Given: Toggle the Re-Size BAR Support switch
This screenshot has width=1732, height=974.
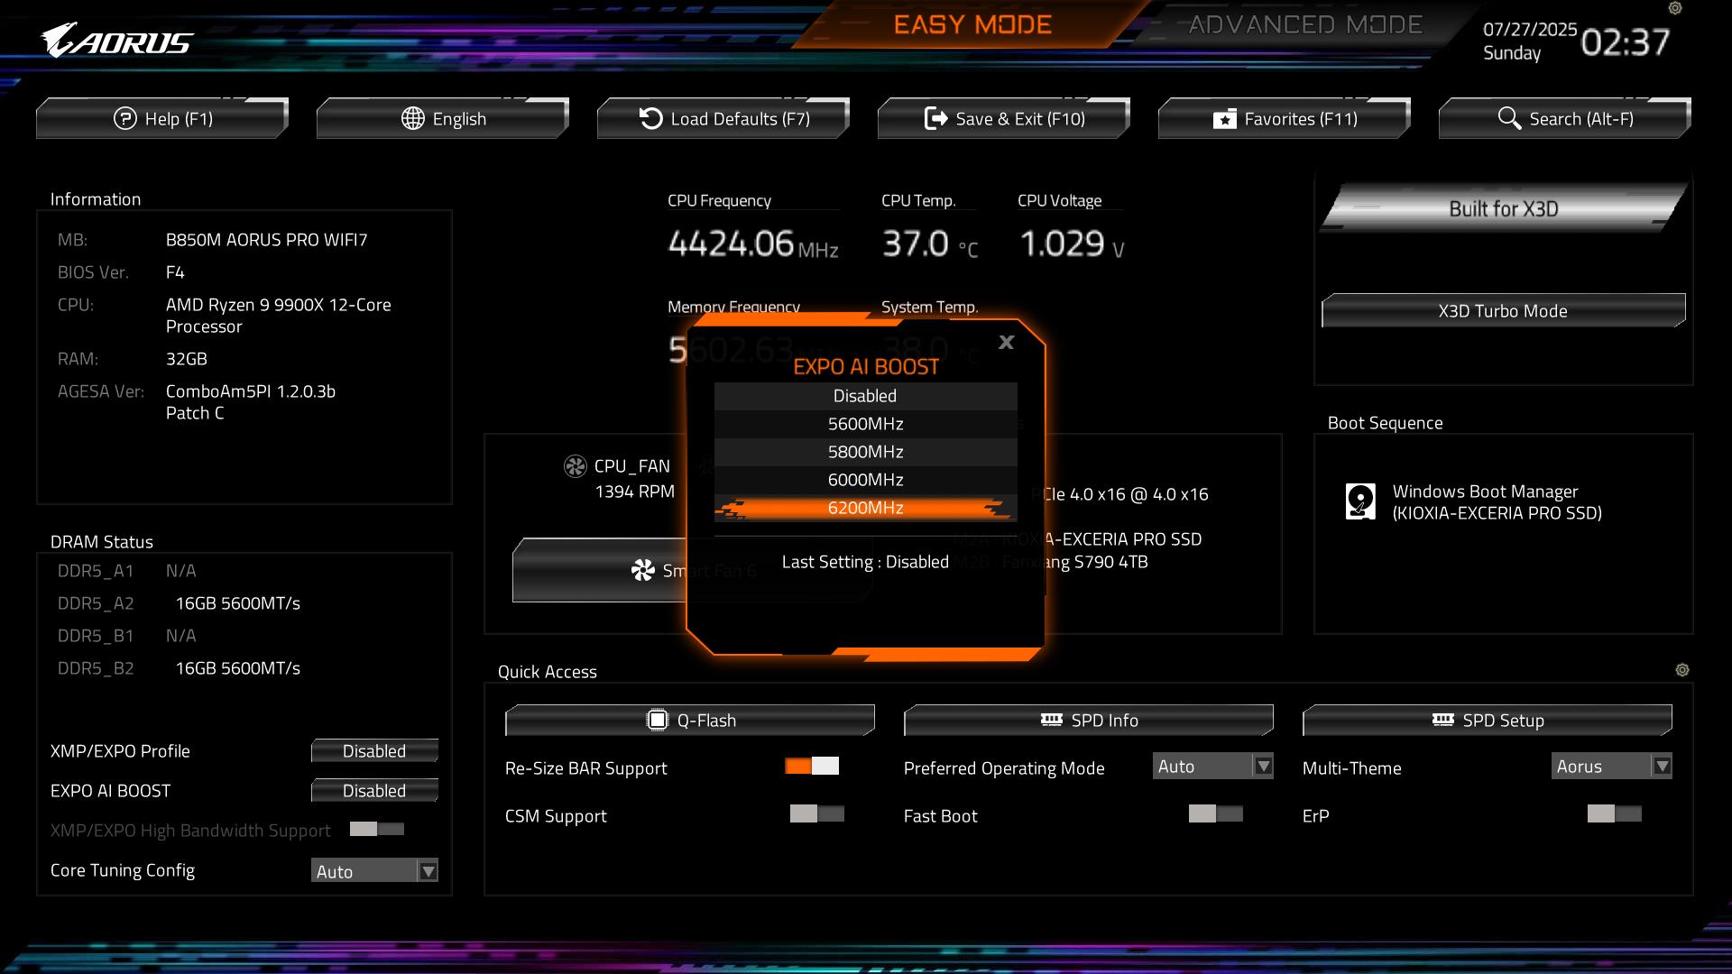Looking at the screenshot, I should click(x=812, y=767).
